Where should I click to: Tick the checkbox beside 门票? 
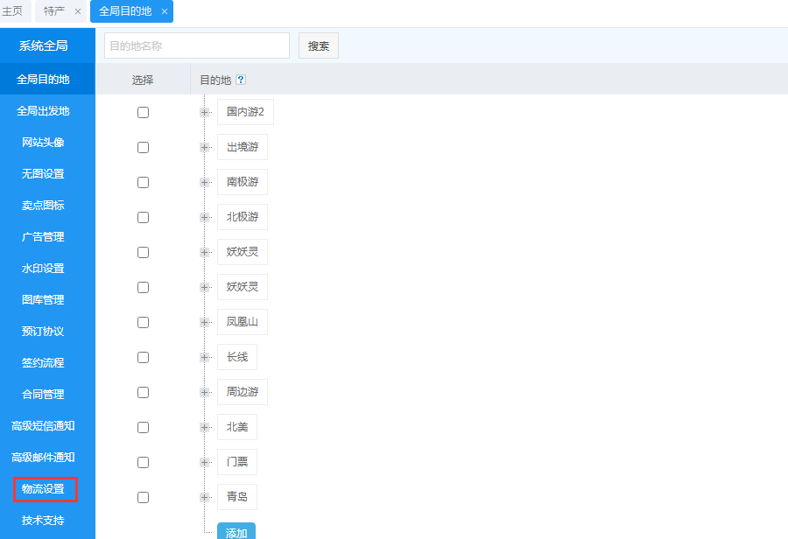click(143, 462)
